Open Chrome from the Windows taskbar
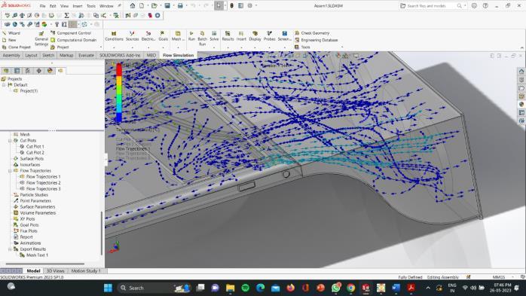 pos(351,288)
